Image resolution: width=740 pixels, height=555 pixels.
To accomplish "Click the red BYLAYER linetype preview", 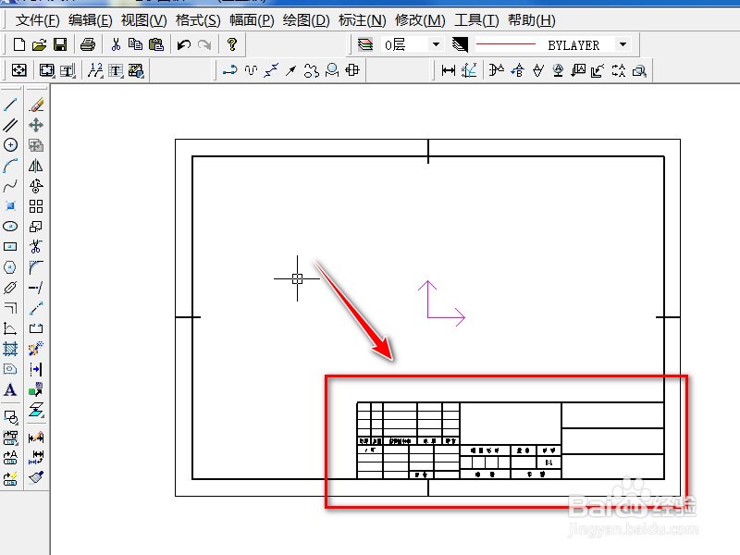I will click(x=506, y=44).
